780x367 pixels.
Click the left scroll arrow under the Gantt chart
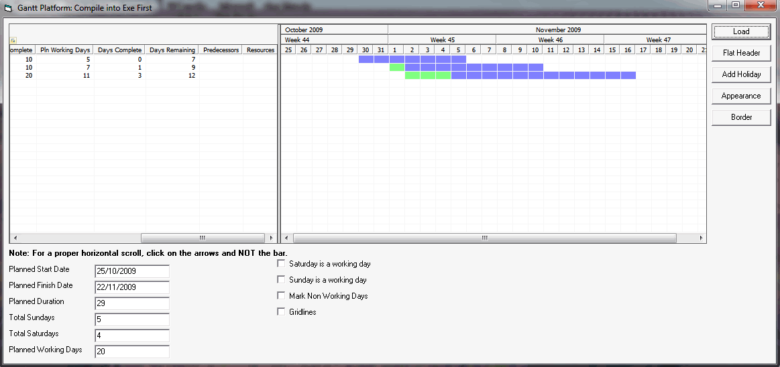click(286, 238)
